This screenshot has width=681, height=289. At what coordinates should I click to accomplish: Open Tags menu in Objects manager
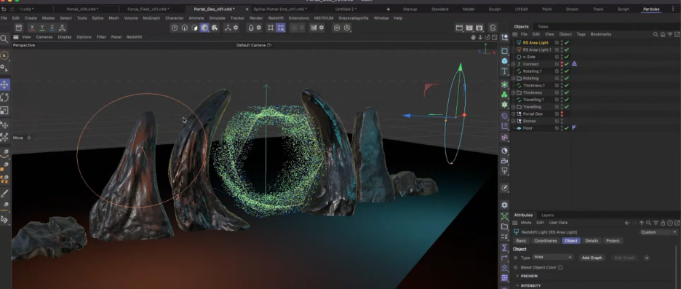[x=581, y=34]
